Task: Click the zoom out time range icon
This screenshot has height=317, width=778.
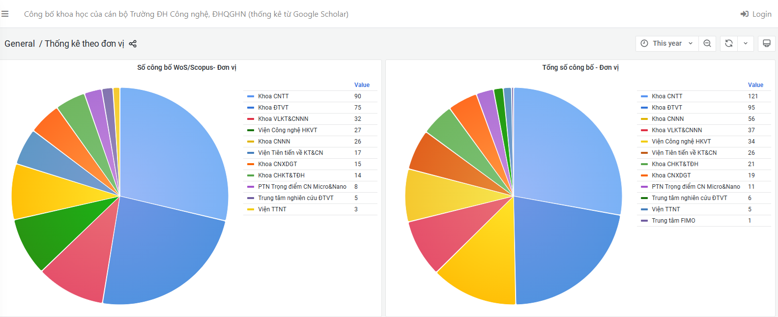Action: (x=707, y=43)
